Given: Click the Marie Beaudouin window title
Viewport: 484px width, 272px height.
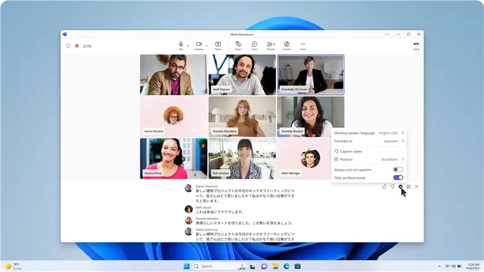Looking at the screenshot, I should (x=242, y=34).
